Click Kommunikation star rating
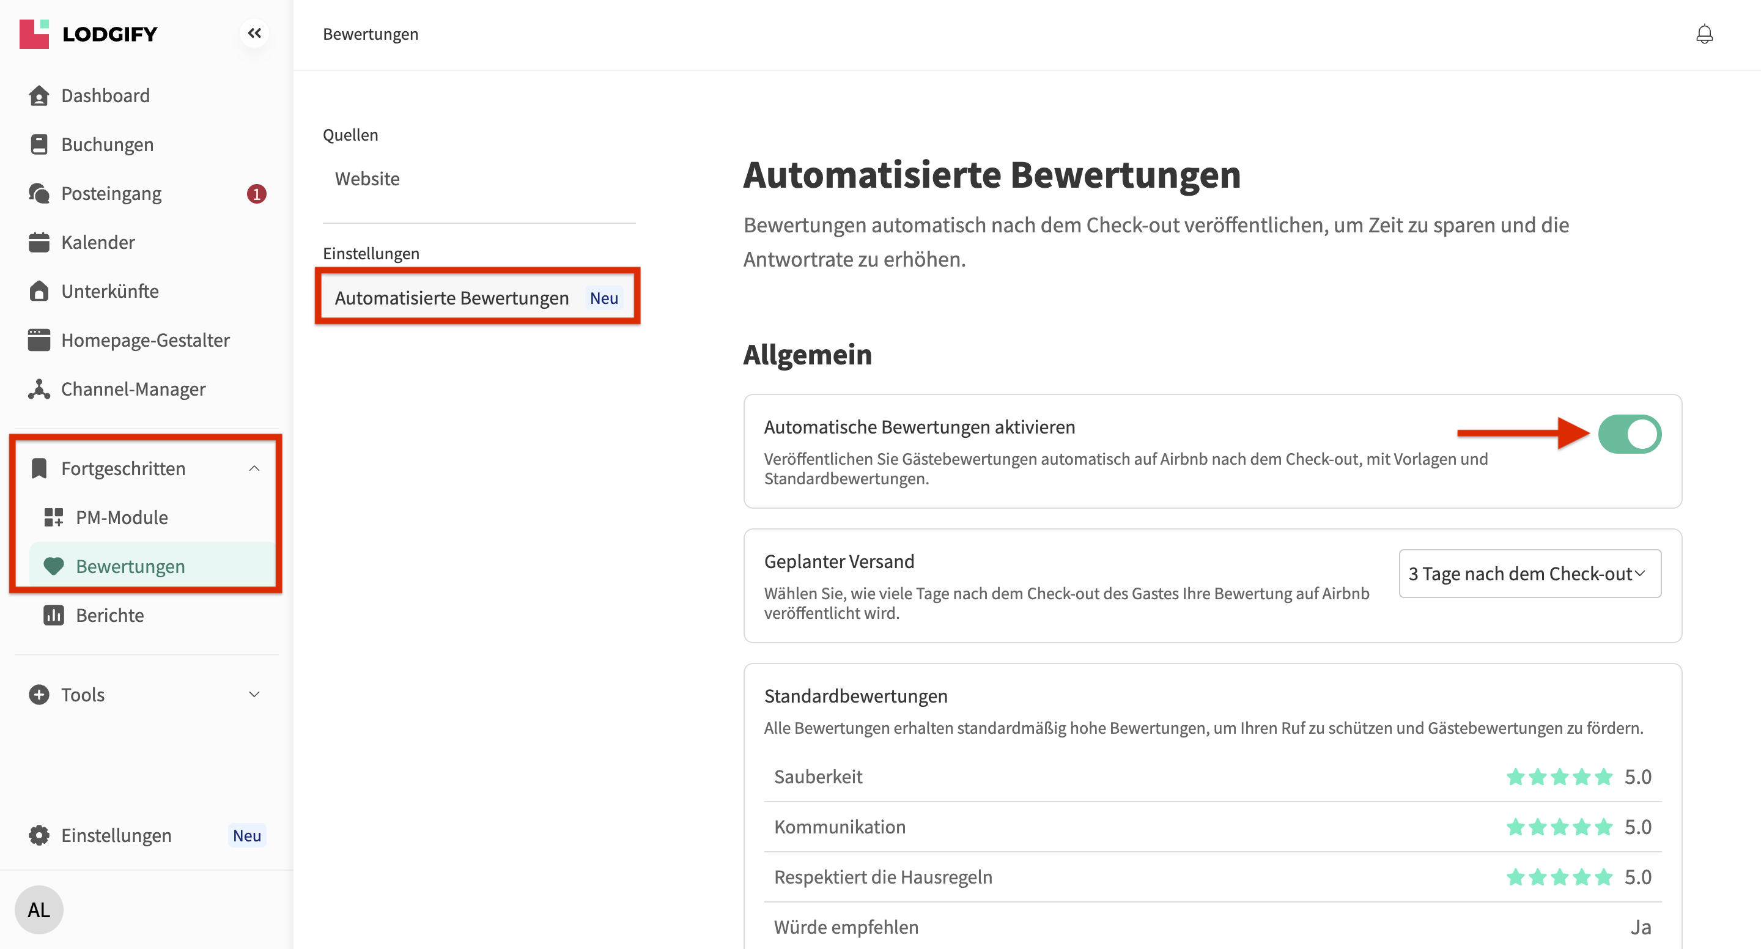The width and height of the screenshot is (1761, 949). [x=1559, y=827]
